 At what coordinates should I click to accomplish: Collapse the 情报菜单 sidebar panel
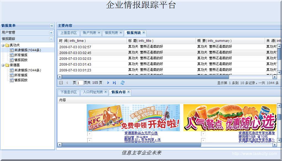click(x=52, y=26)
